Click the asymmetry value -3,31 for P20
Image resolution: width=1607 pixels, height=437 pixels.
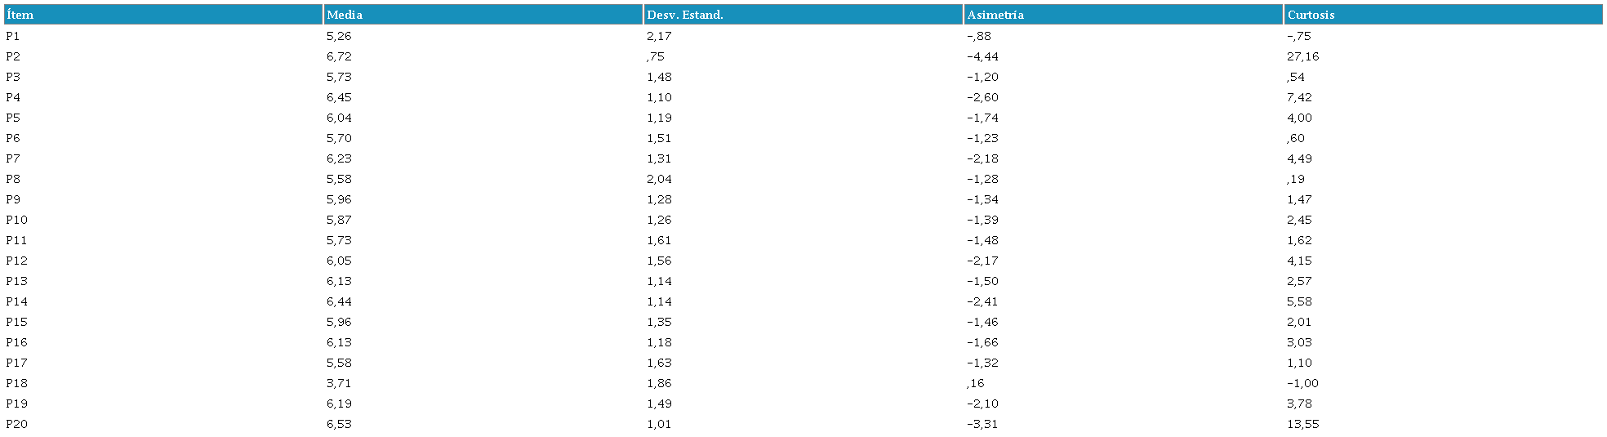982,424
